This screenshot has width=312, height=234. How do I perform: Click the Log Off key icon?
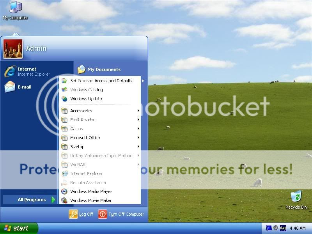tap(73, 214)
